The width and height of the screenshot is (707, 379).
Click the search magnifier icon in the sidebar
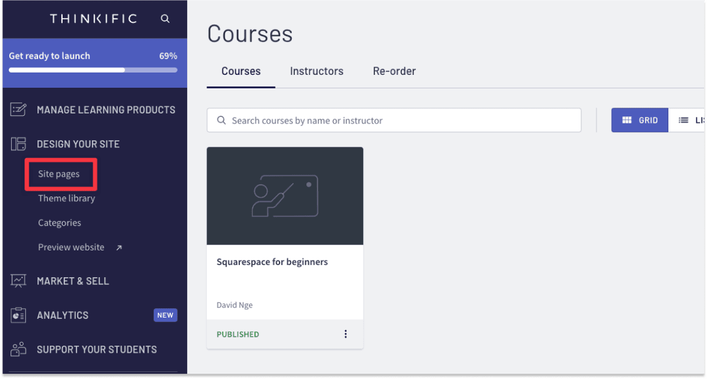point(165,18)
